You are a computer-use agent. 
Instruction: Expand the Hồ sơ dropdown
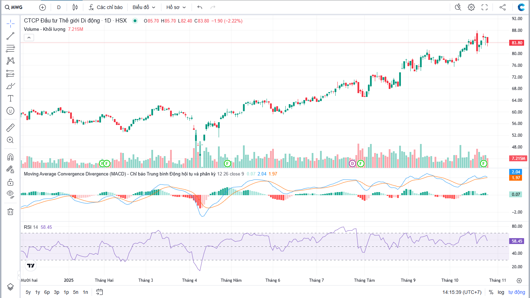pyautogui.click(x=176, y=7)
